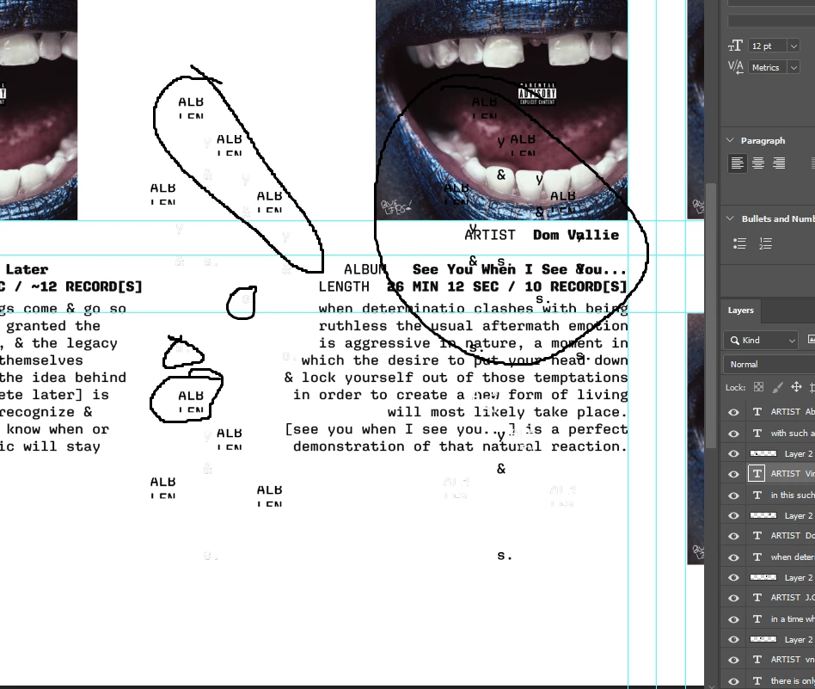815x689 pixels.
Task: Left align the paragraph text
Action: tap(737, 163)
